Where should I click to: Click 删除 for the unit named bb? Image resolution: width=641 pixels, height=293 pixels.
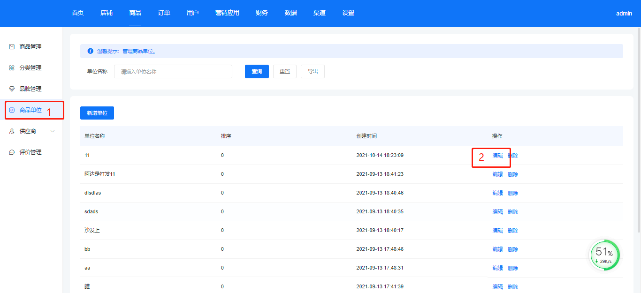[513, 249]
